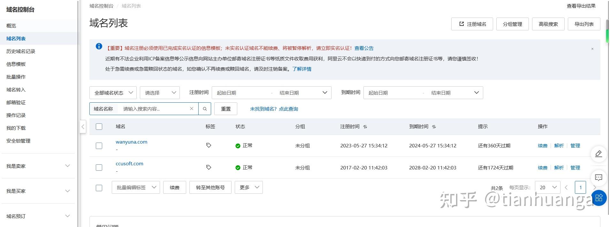The image size is (610, 227).
Task: Click the search magnifier icon button
Action: pyautogui.click(x=205, y=109)
